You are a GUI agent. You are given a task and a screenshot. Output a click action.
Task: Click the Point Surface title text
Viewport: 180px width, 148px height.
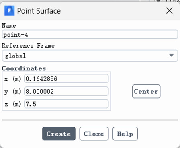tap(39, 11)
